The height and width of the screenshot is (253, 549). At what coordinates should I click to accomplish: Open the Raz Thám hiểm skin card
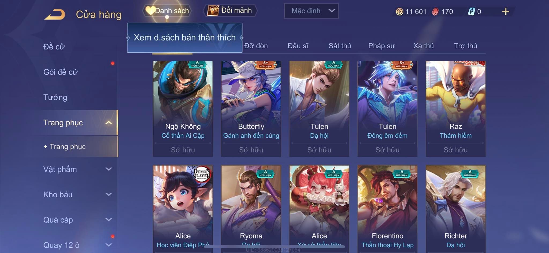coord(455,109)
